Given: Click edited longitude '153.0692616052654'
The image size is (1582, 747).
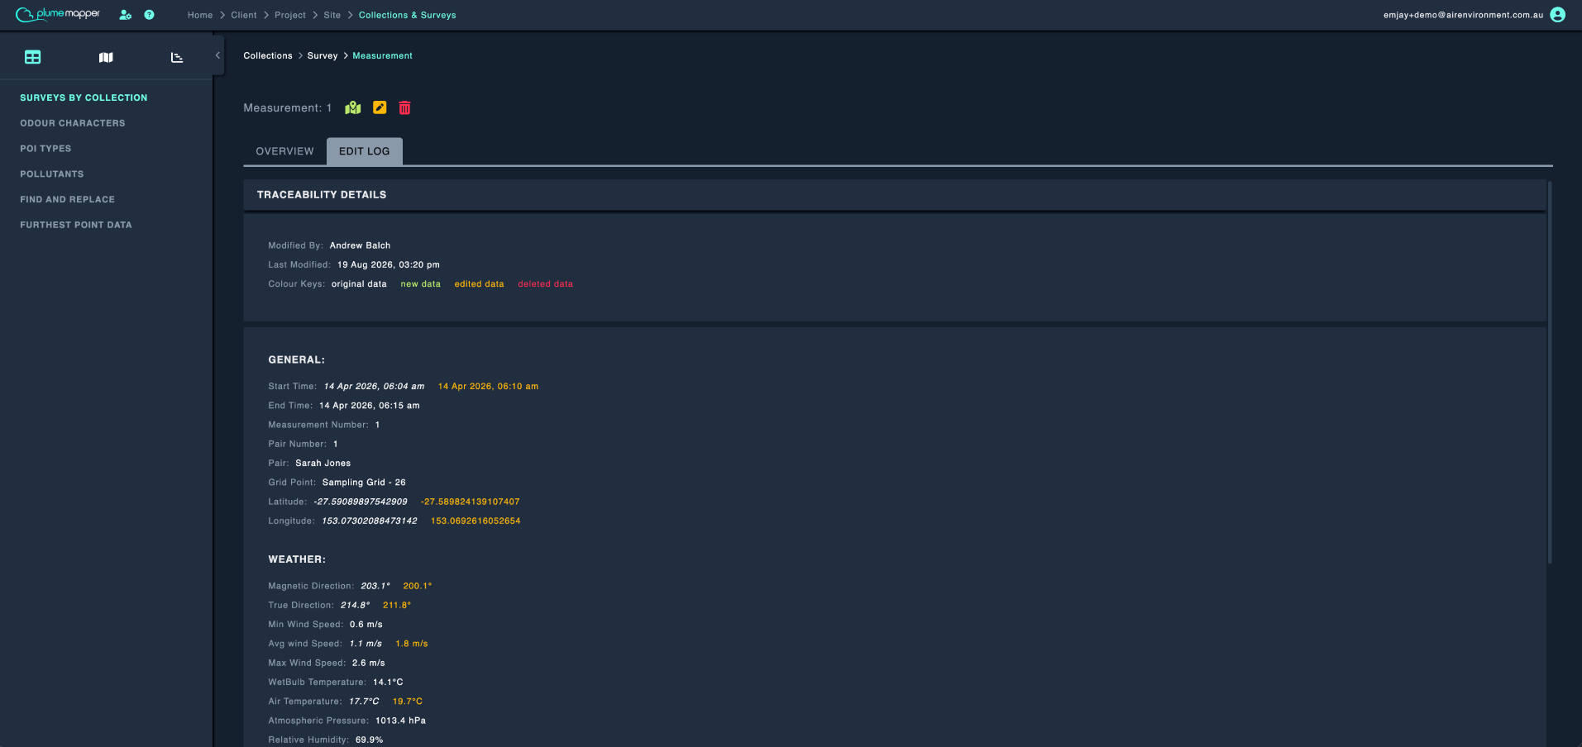Looking at the screenshot, I should (476, 521).
